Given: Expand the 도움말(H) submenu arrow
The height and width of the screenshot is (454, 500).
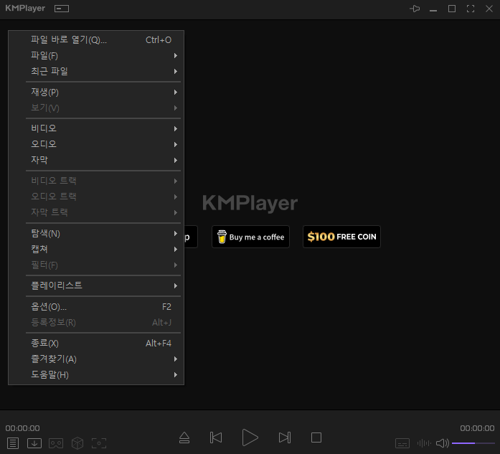Looking at the screenshot, I should click(175, 374).
